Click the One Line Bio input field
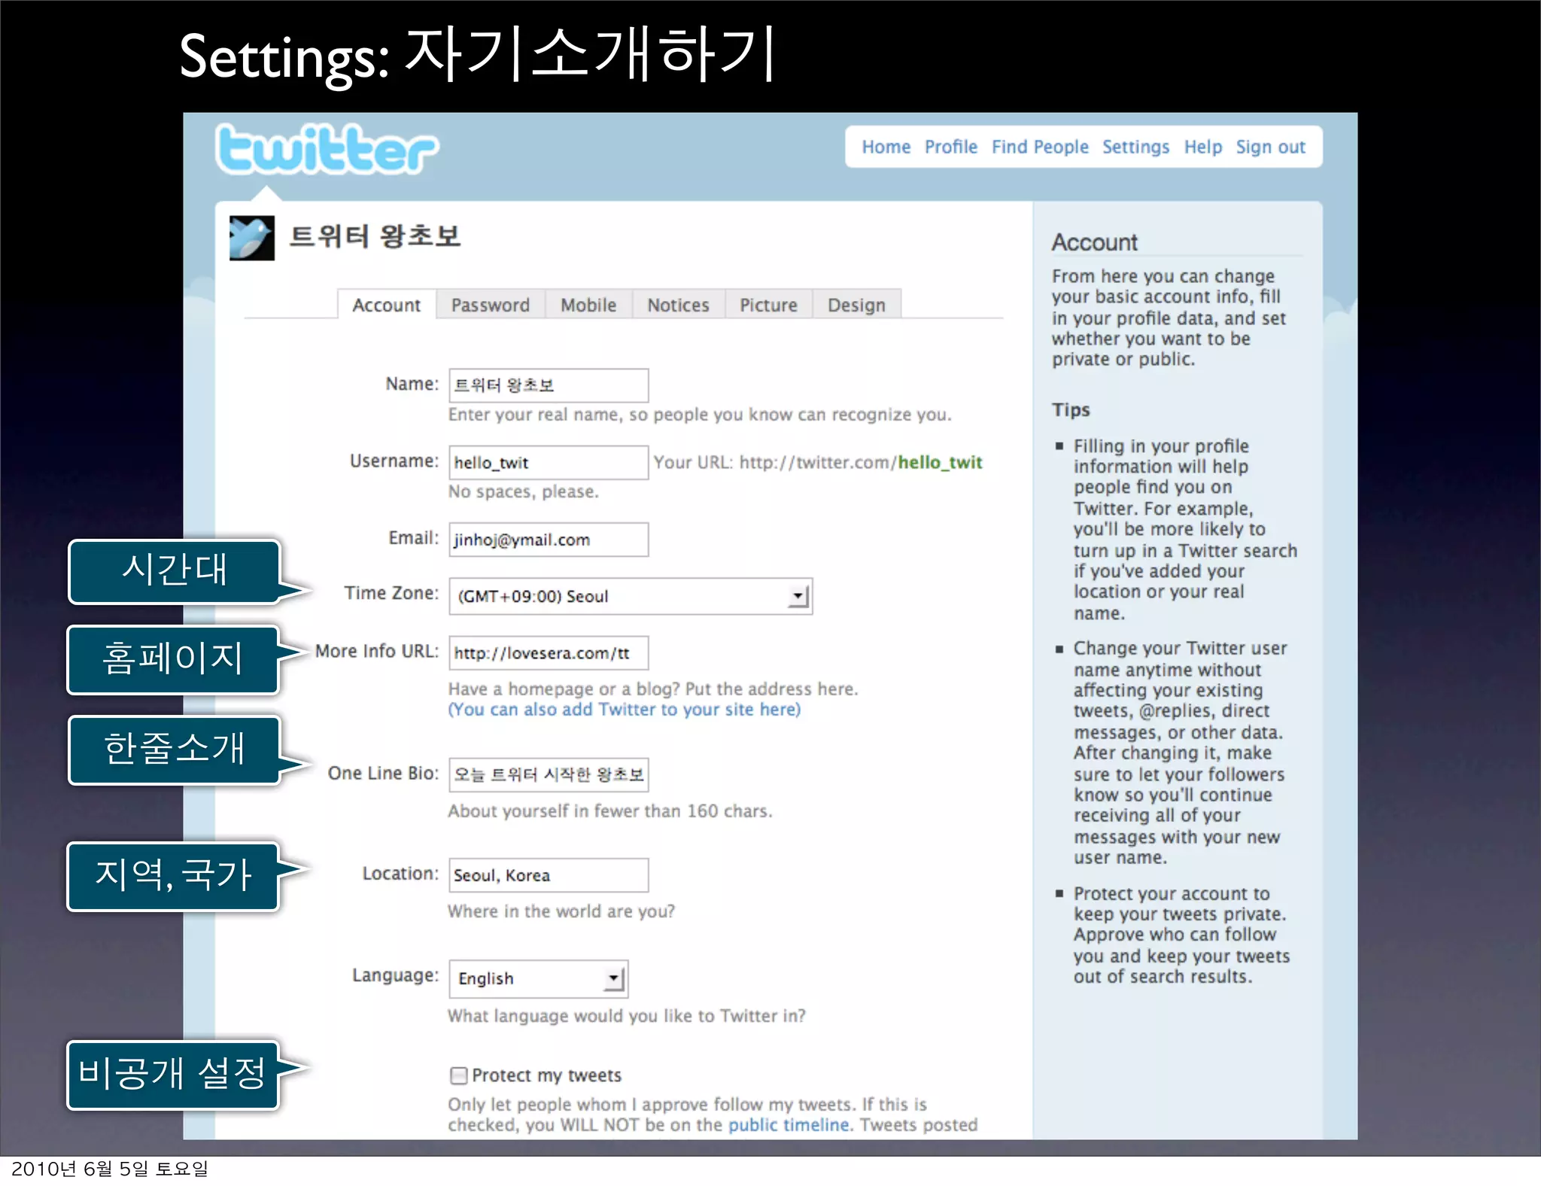The image size is (1541, 1186). pyautogui.click(x=549, y=774)
